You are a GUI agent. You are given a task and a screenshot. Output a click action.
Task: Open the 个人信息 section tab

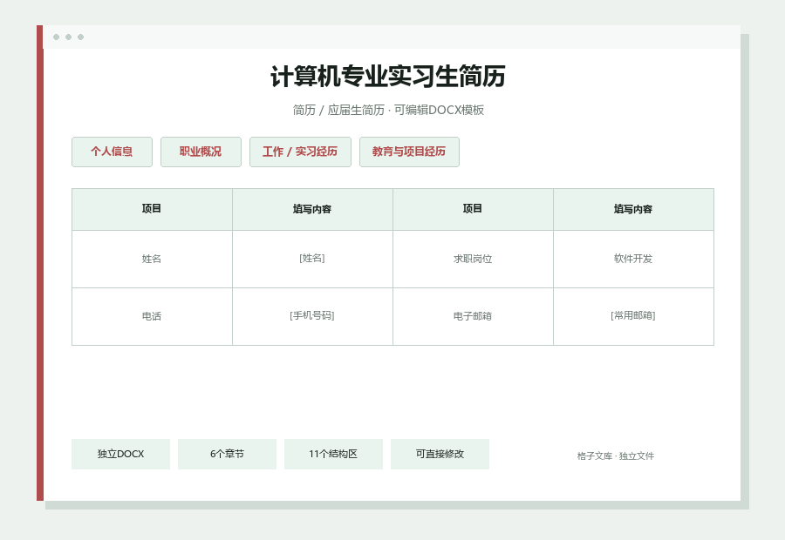point(112,152)
